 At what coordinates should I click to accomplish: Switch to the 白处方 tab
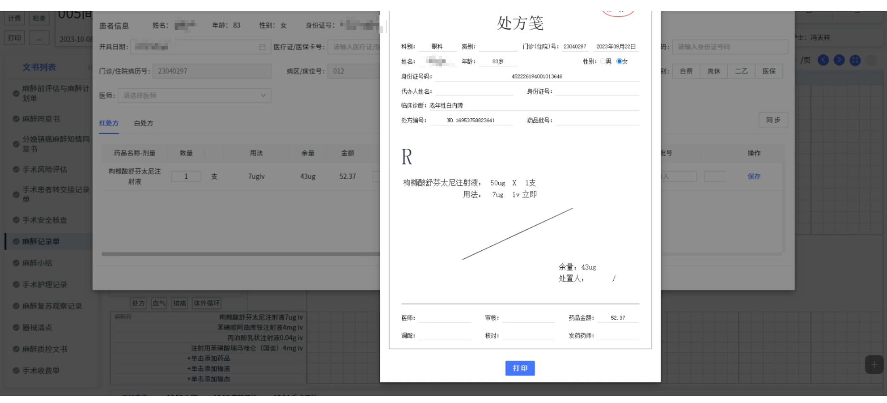(143, 123)
